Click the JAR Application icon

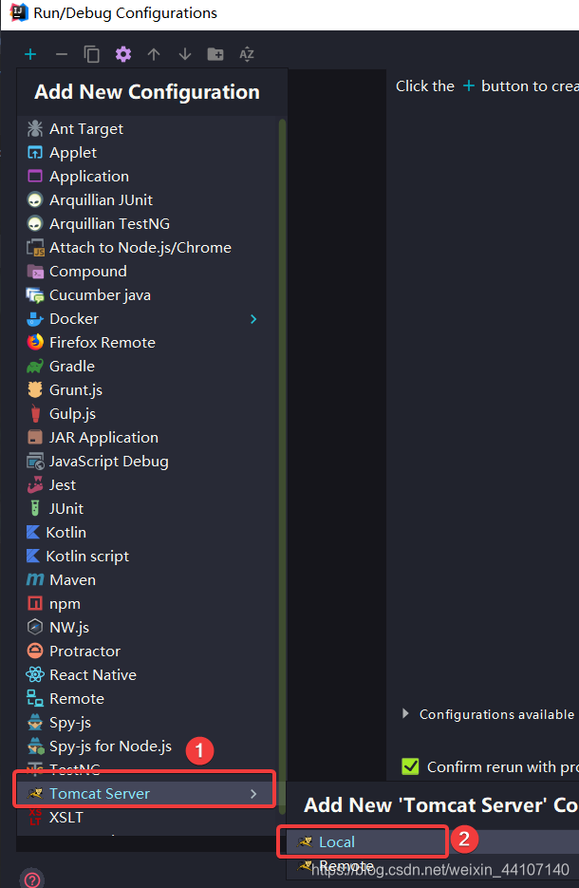tap(35, 437)
